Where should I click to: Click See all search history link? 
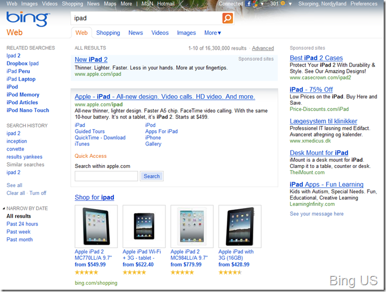[14, 185]
